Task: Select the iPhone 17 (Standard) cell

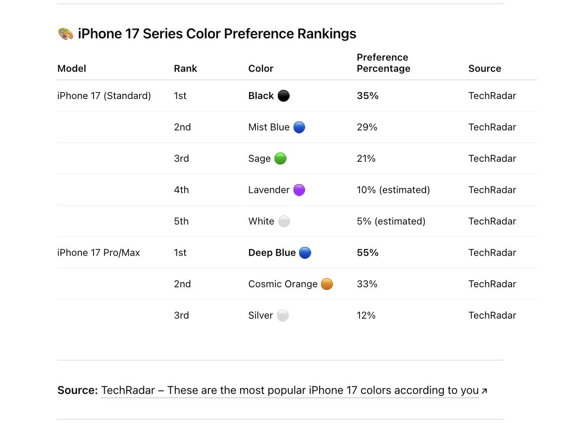Action: point(104,96)
